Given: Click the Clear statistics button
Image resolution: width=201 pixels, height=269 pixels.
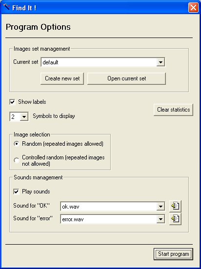Looking at the screenshot, I should (174, 110).
